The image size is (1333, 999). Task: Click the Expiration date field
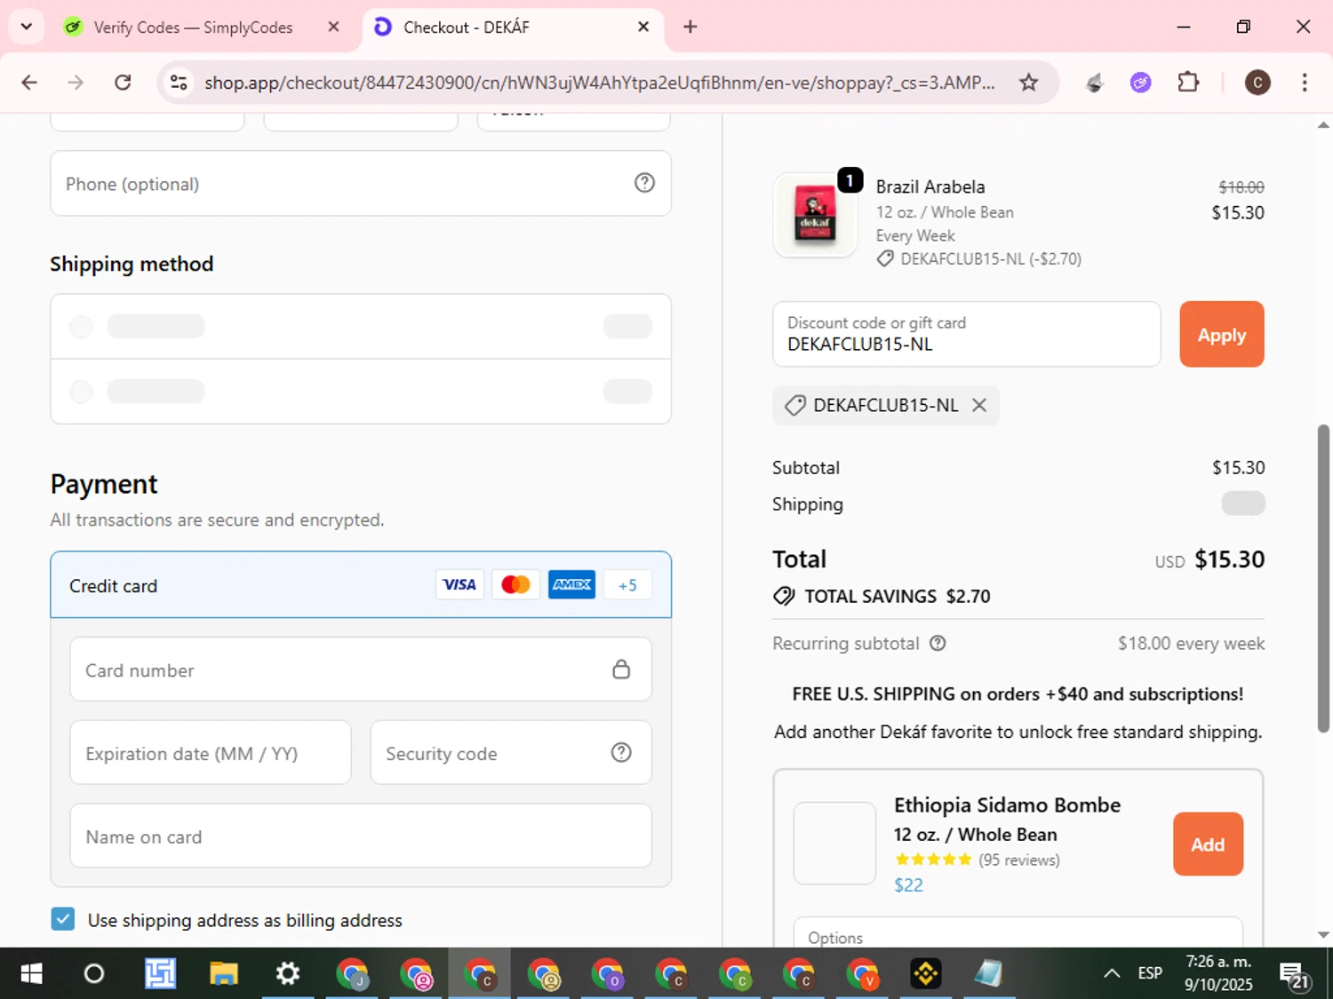pyautogui.click(x=211, y=752)
